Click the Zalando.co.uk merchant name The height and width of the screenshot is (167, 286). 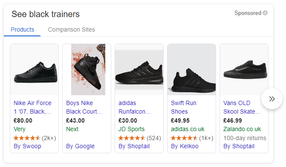tap(242, 129)
